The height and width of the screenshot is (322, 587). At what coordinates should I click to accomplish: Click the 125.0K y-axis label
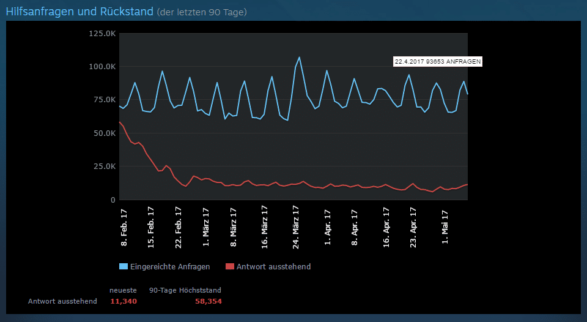pos(102,33)
